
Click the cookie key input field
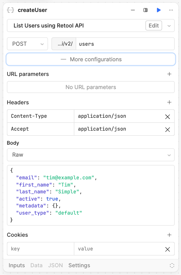(40, 249)
